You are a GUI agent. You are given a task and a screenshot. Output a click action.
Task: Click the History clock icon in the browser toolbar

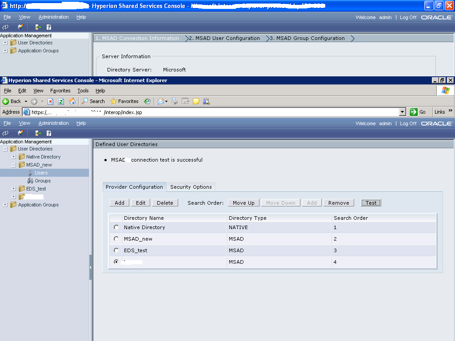[x=147, y=101]
